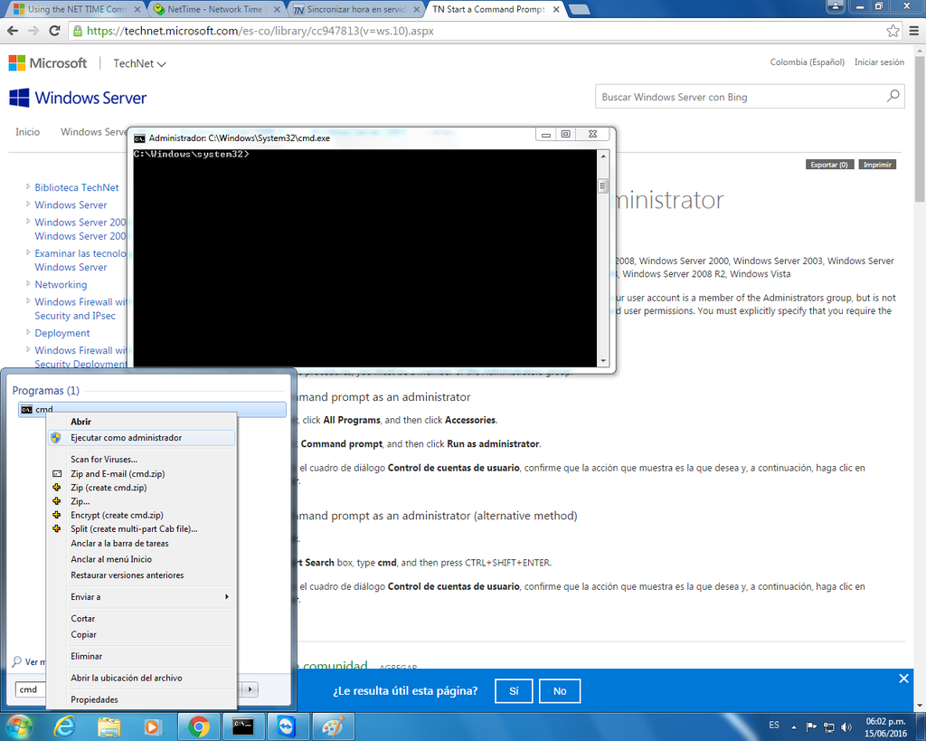Switch to the cmd taskbar button
This screenshot has width=926, height=741.
[243, 727]
